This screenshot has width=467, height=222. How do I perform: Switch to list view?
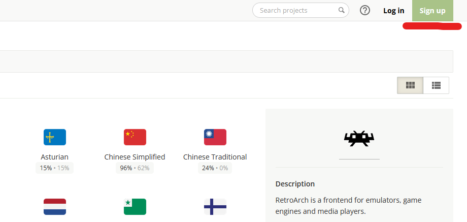pos(436,85)
